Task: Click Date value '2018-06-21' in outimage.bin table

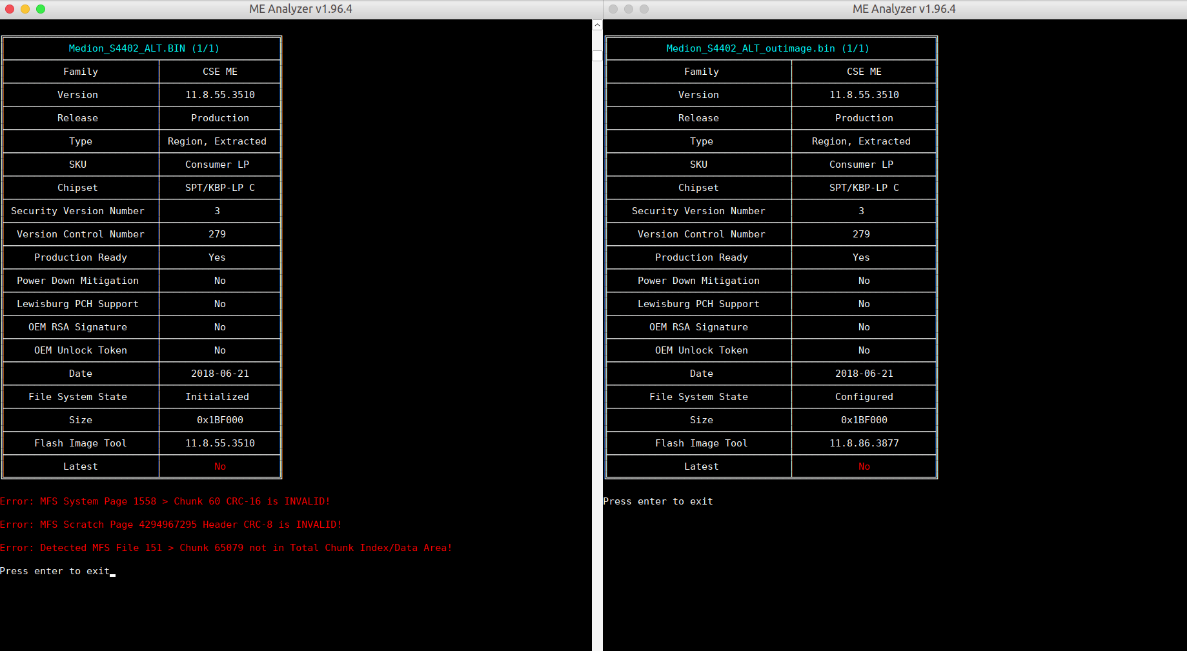Action: coord(864,374)
